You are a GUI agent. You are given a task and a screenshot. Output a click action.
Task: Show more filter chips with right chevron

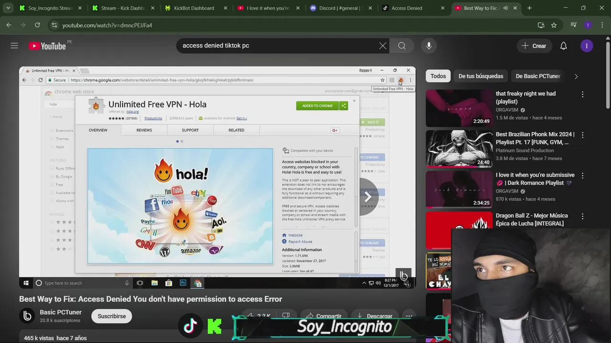coord(576,76)
